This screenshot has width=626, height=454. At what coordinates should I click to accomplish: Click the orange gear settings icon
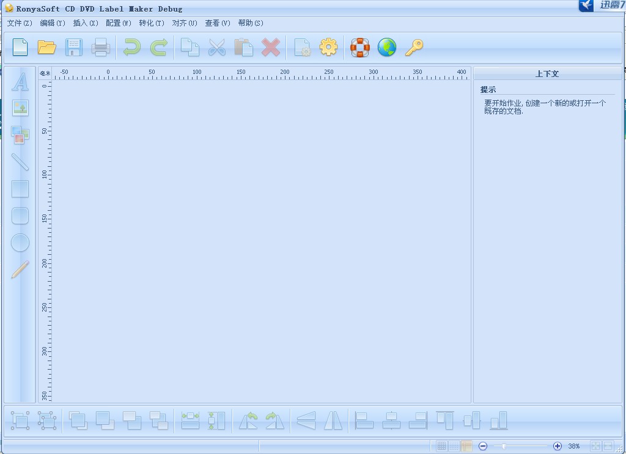pyautogui.click(x=329, y=47)
